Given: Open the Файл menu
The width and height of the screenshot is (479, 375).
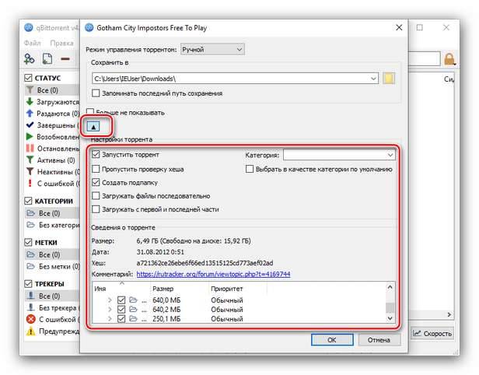Looking at the screenshot, I should pyautogui.click(x=33, y=44).
